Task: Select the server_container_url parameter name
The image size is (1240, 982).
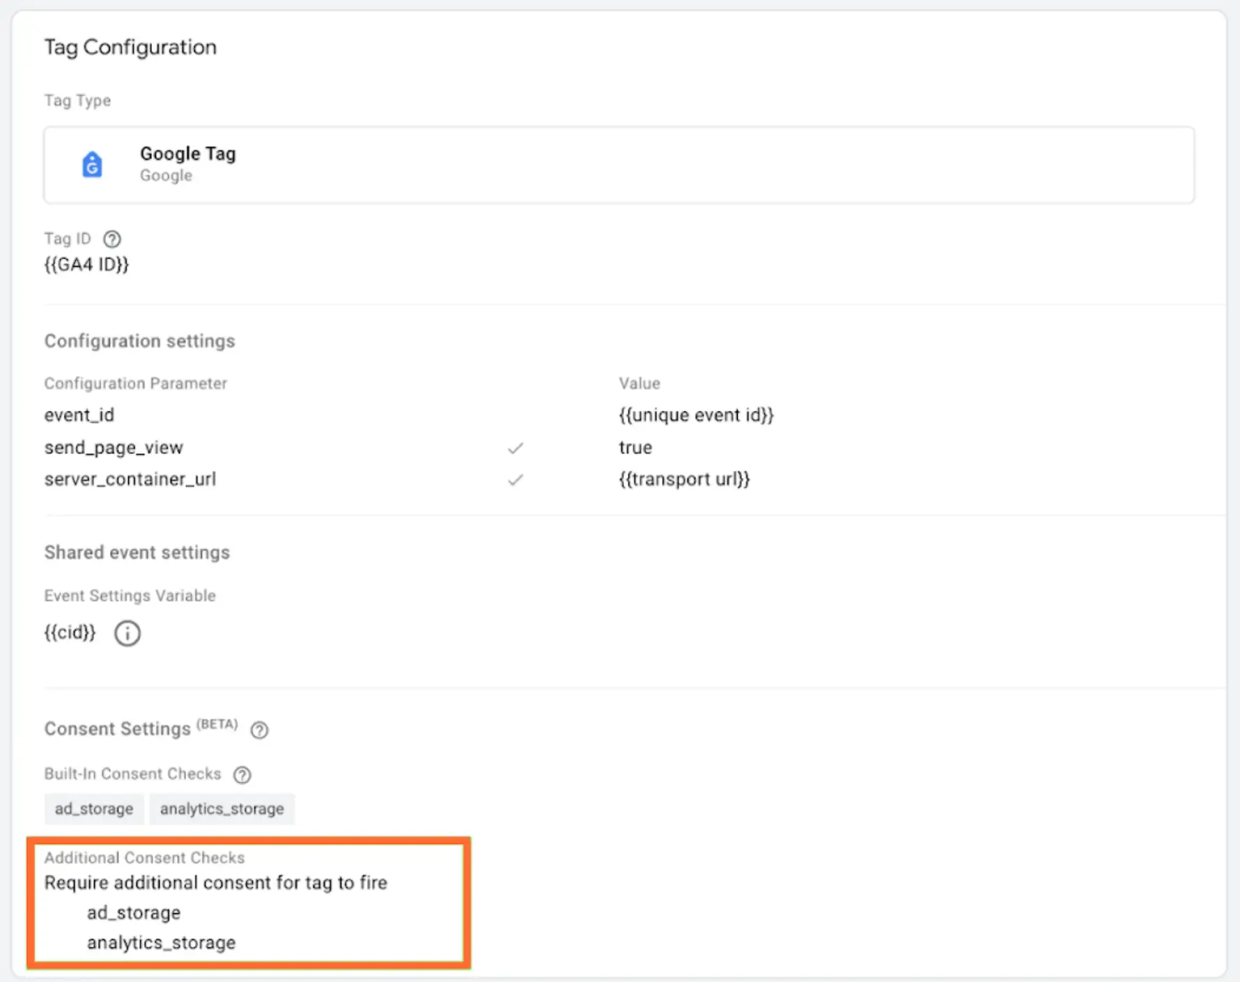Action: pyautogui.click(x=130, y=479)
